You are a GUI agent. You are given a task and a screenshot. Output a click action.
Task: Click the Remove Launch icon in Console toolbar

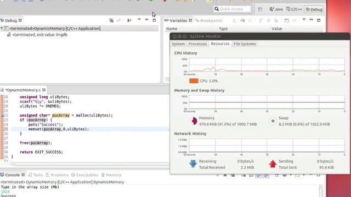click(225, 175)
